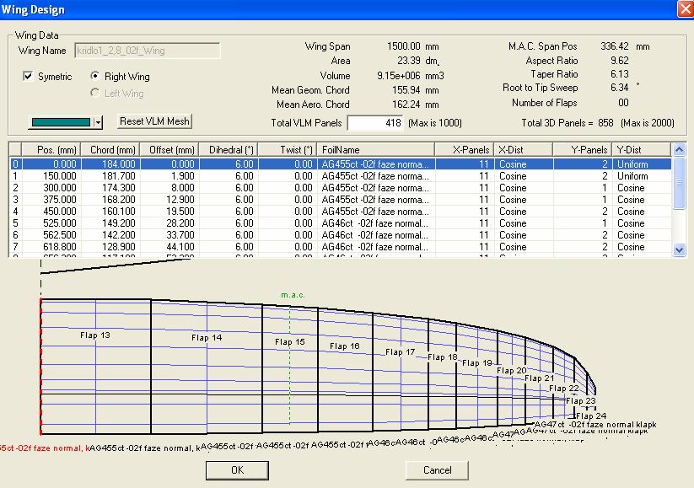
Task: Click the Y-Panels column header
Action: click(x=582, y=149)
